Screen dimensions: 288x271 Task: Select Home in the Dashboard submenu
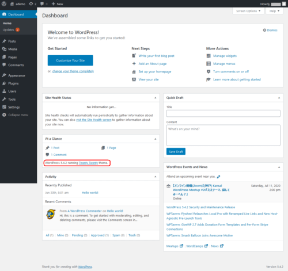click(x=7, y=23)
